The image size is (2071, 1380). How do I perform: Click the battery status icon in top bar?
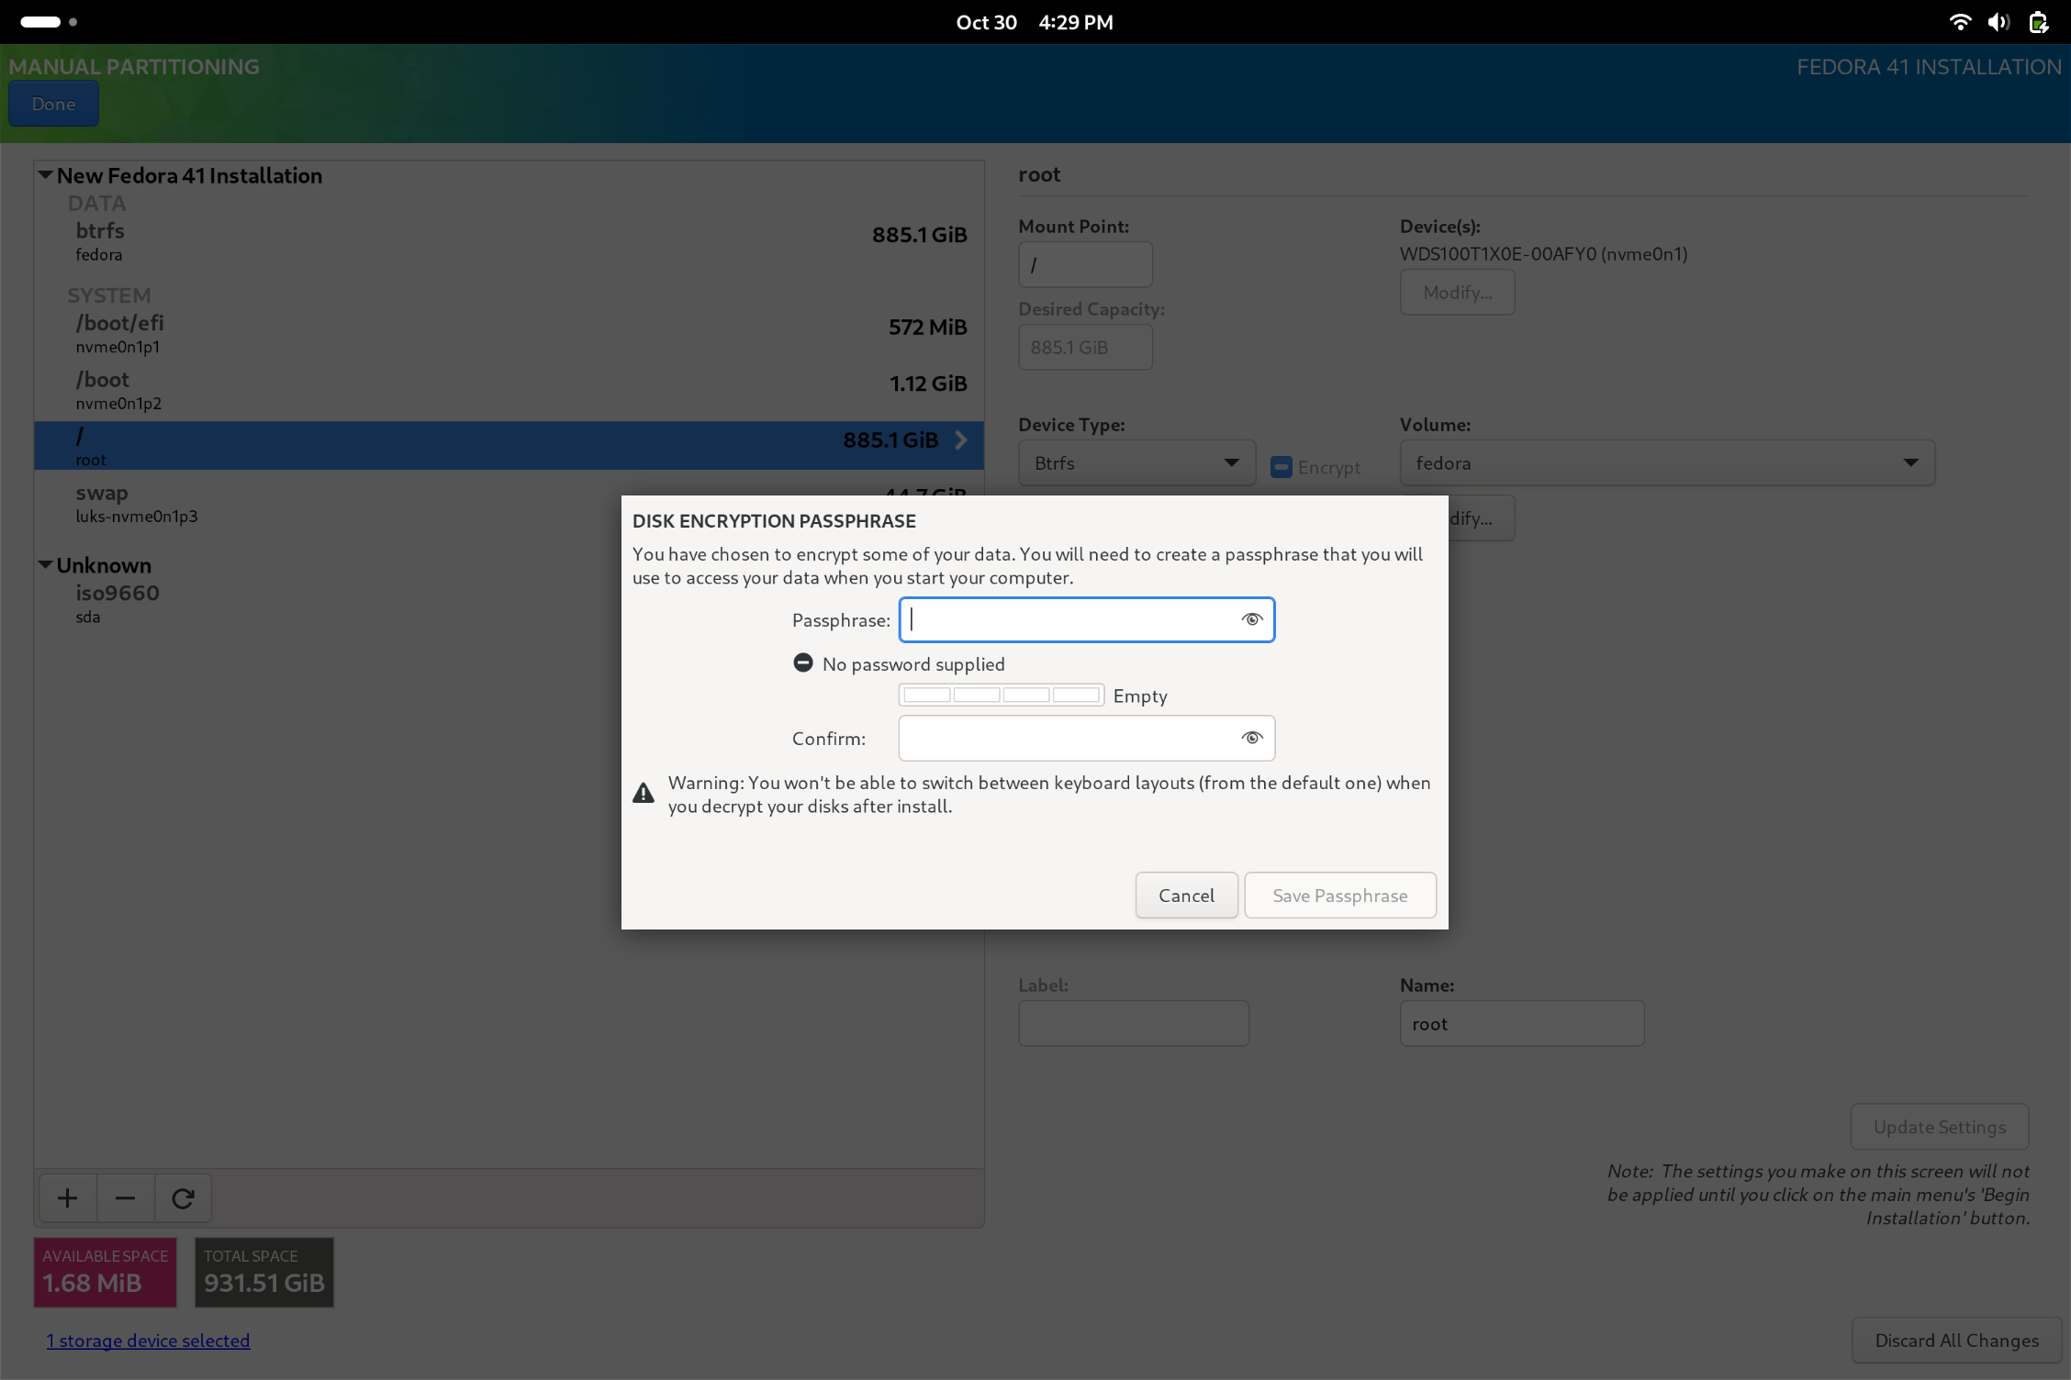pyautogui.click(x=2038, y=22)
